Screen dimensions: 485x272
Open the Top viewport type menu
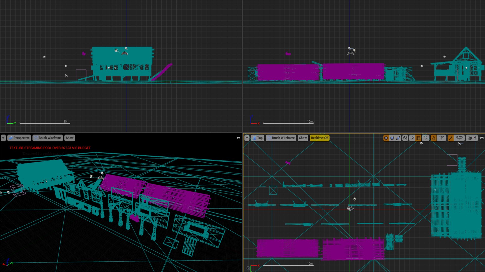257,138
